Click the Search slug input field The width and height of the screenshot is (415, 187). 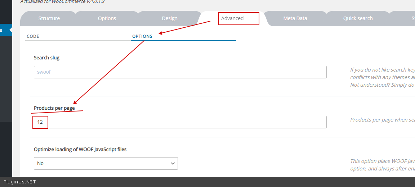tap(180, 72)
